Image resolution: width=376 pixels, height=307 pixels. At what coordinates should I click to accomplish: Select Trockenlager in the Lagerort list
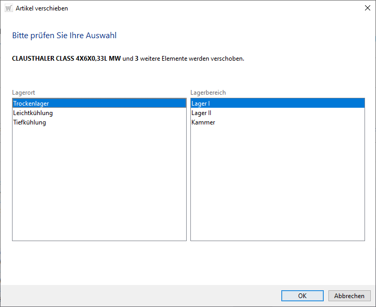(x=31, y=104)
